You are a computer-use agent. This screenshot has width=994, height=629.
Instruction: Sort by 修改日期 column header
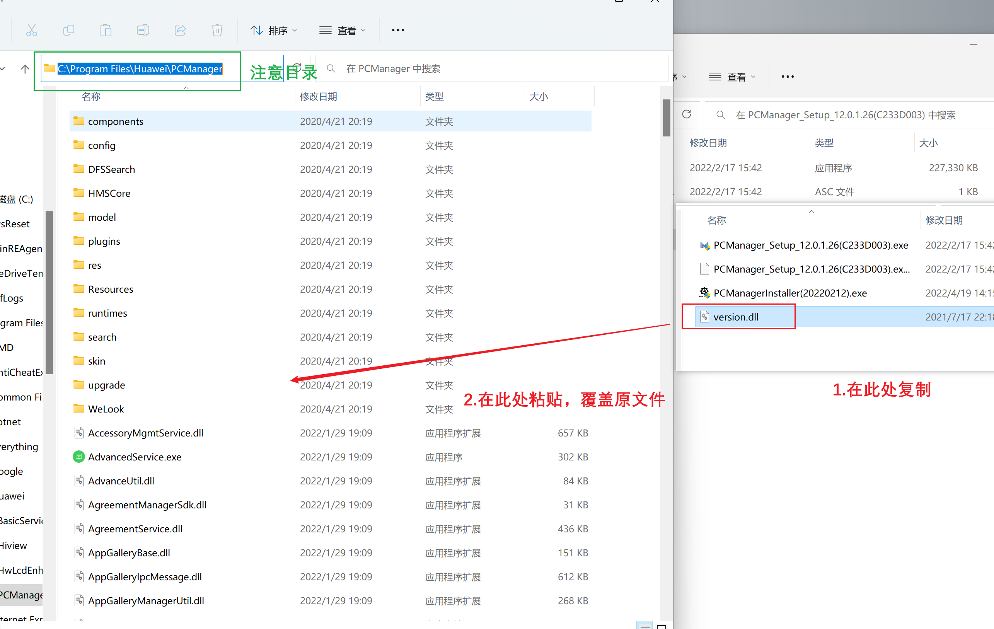point(318,97)
